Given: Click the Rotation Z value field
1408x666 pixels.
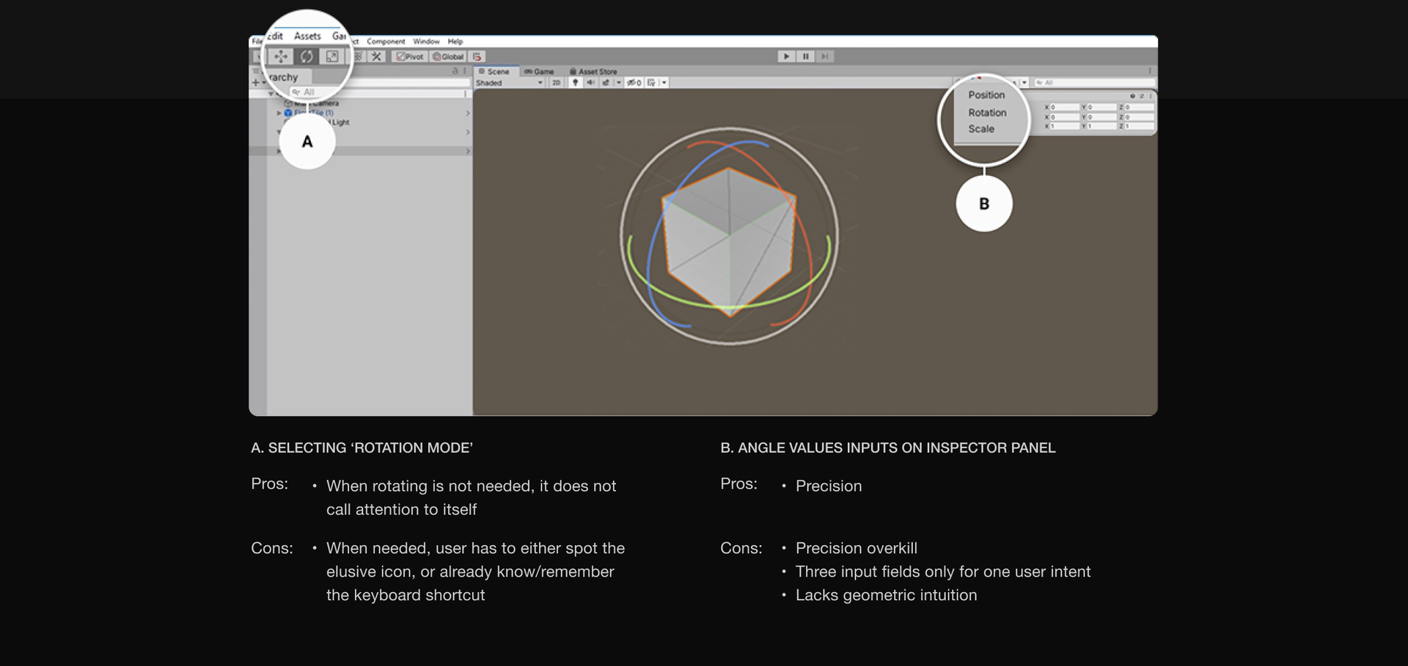Looking at the screenshot, I should (x=1139, y=116).
